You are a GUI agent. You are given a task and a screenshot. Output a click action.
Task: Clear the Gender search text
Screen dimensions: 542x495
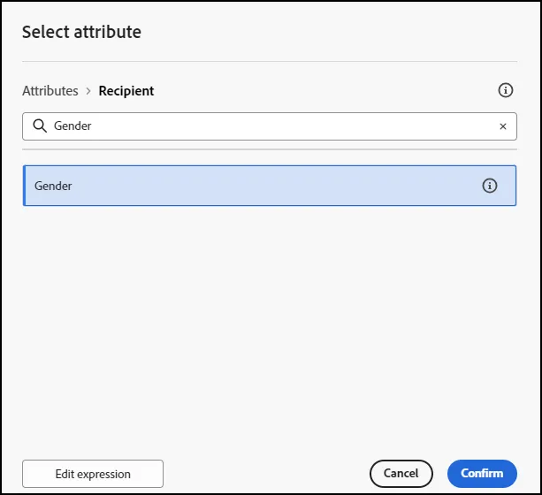click(503, 126)
